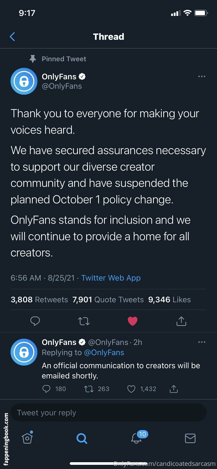
Task: Tap the reply icon showing 180 replies
Action: pos(46,389)
